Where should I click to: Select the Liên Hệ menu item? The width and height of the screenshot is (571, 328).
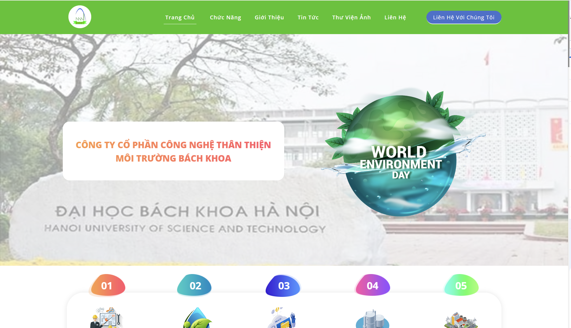[395, 17]
